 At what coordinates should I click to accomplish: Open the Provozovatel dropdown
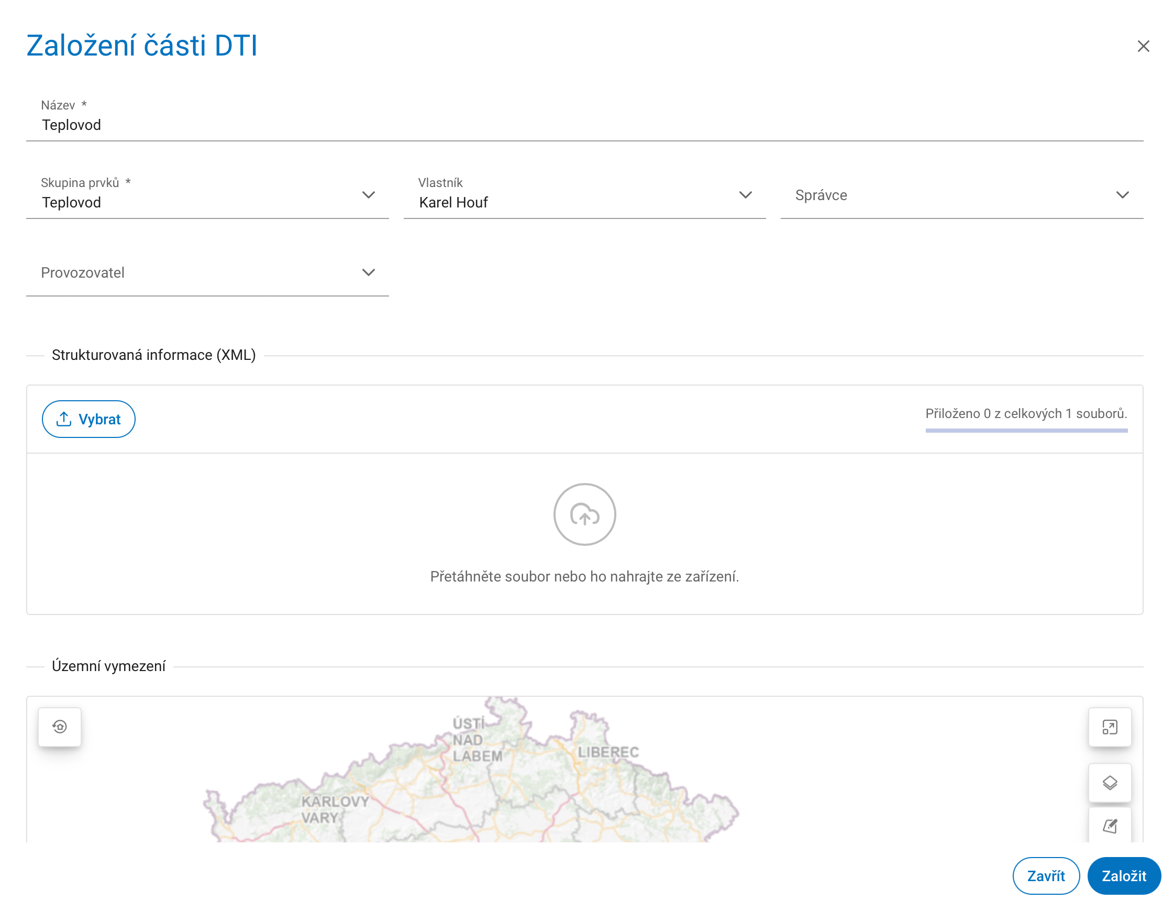pos(208,273)
